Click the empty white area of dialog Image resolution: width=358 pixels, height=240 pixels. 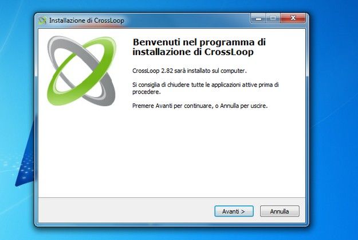click(x=171, y=156)
